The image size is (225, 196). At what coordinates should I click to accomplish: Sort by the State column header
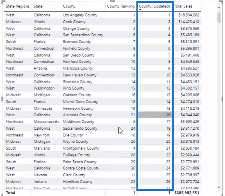(38, 6)
